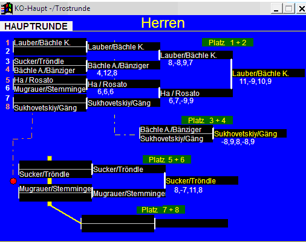The image size is (306, 242).
Task: Minimize the KO-Haupt window
Action: coord(276,8)
